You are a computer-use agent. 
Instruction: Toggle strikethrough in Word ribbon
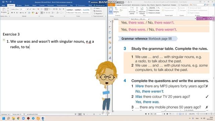click(20, 13)
